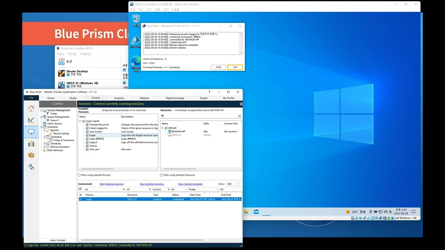Open the User filter boyhon dropdown

point(161,190)
